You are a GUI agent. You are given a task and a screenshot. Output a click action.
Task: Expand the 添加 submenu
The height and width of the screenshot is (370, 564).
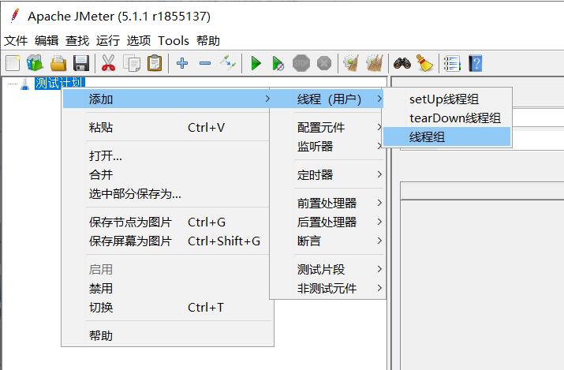[166, 99]
